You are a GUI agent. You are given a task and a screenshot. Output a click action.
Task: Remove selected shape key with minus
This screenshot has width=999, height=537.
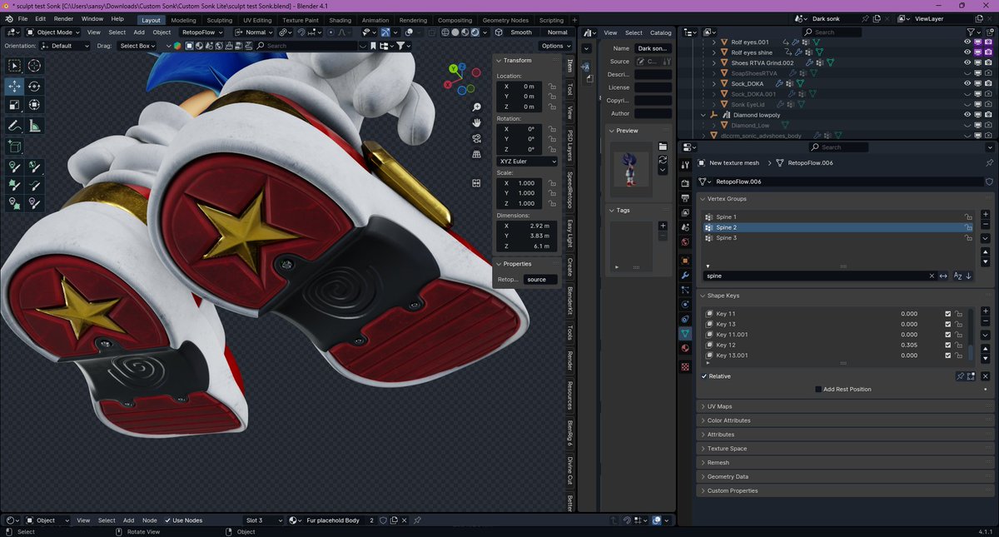coord(986,321)
